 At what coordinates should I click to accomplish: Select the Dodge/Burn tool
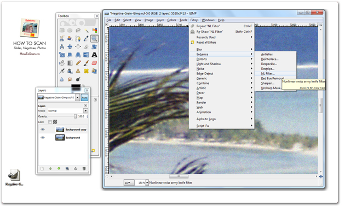78,79
